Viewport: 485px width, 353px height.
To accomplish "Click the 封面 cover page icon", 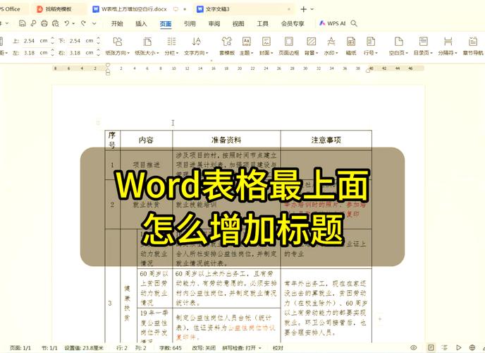I will tap(266, 42).
